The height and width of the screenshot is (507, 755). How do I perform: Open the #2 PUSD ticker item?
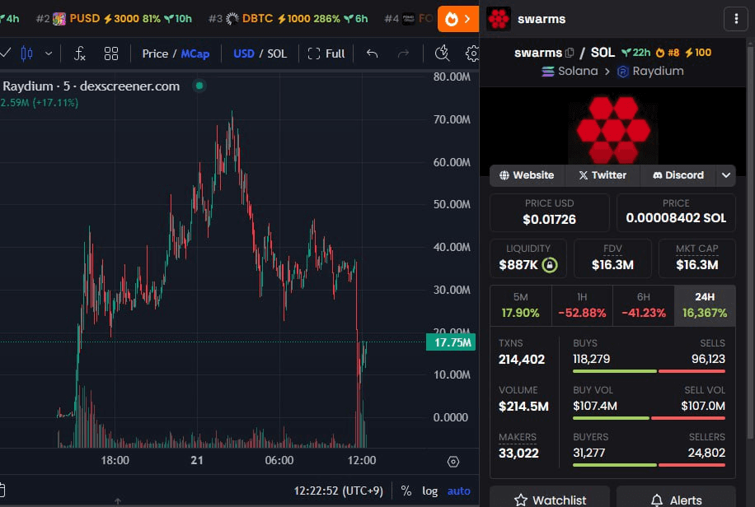(x=114, y=19)
